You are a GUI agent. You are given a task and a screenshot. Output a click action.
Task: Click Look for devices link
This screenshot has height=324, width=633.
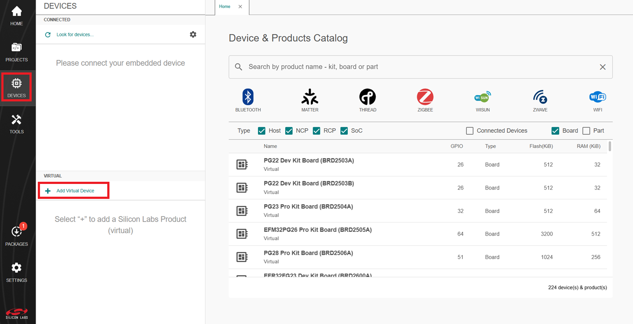(75, 35)
